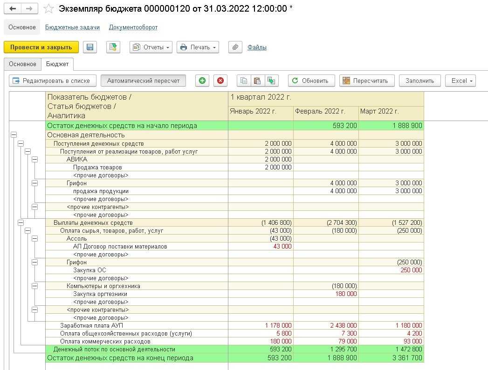488x370 pixels.
Task: Click the green add row icon
Action: (202, 81)
